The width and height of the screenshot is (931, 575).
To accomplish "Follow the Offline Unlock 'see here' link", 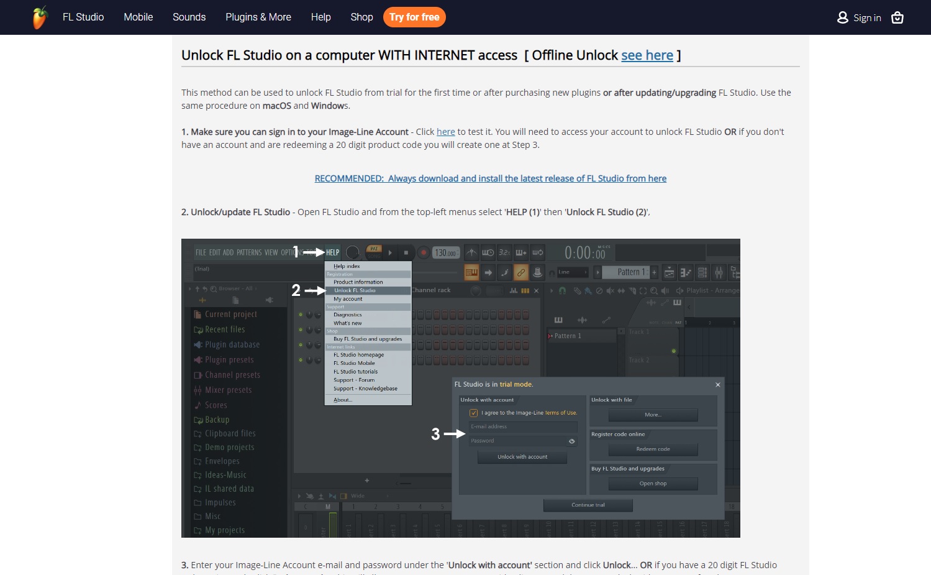I will [647, 55].
